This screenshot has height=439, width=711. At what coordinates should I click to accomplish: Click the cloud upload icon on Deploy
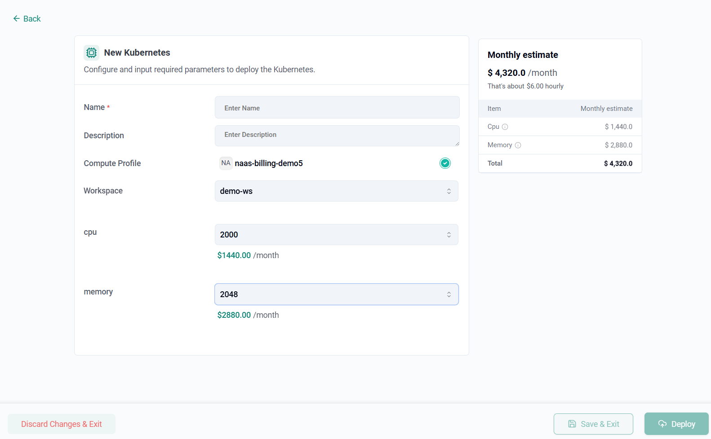662,424
